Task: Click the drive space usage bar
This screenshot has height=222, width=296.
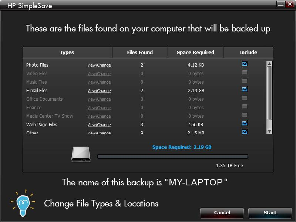Action: click(x=172, y=157)
